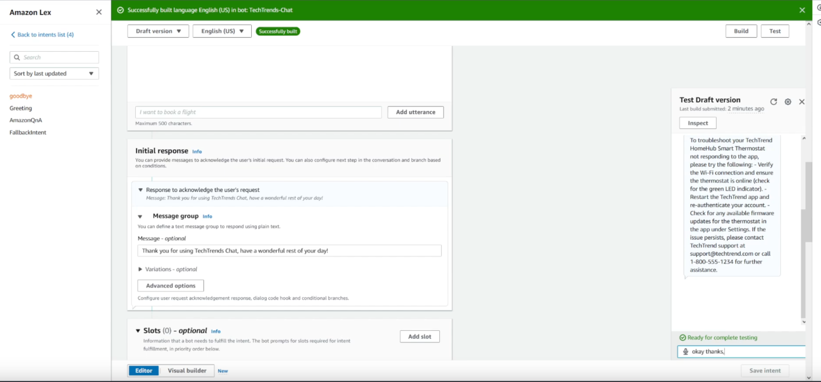Click Inspect in test panel
821x382 pixels.
[697, 123]
